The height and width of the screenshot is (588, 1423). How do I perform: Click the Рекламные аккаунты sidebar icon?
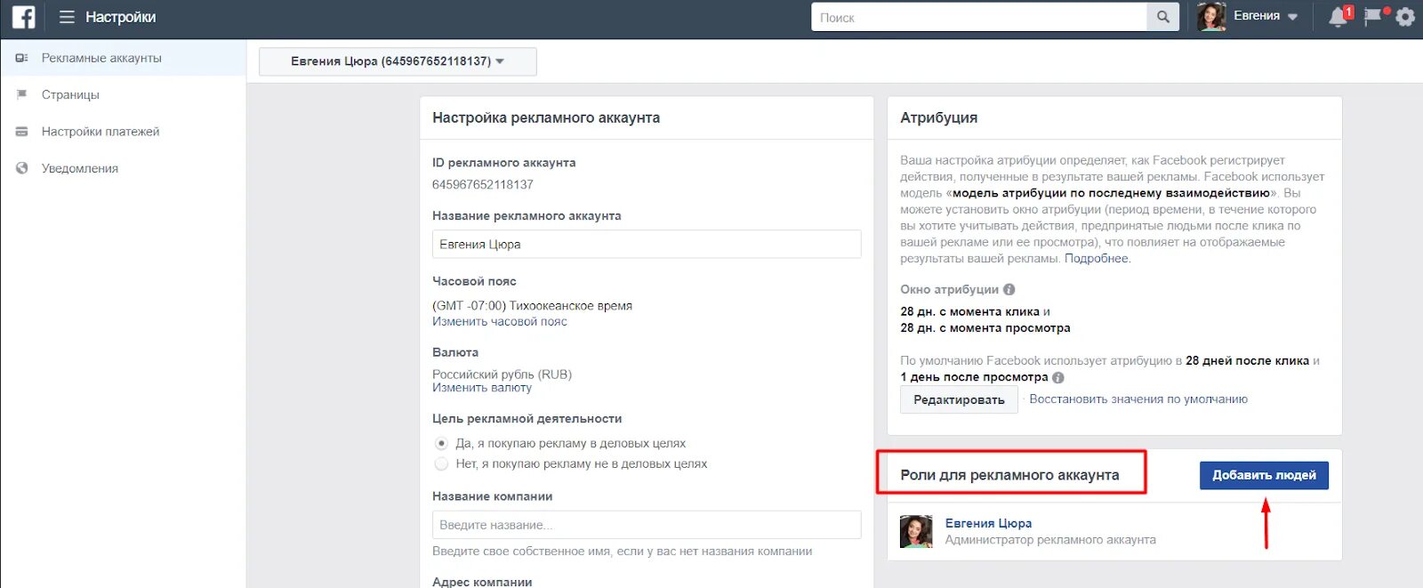pos(22,58)
